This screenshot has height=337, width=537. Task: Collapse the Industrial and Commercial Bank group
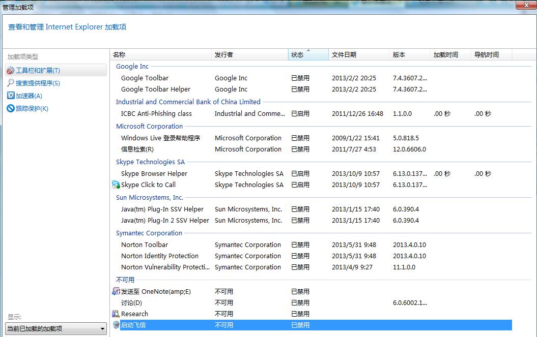[188, 102]
